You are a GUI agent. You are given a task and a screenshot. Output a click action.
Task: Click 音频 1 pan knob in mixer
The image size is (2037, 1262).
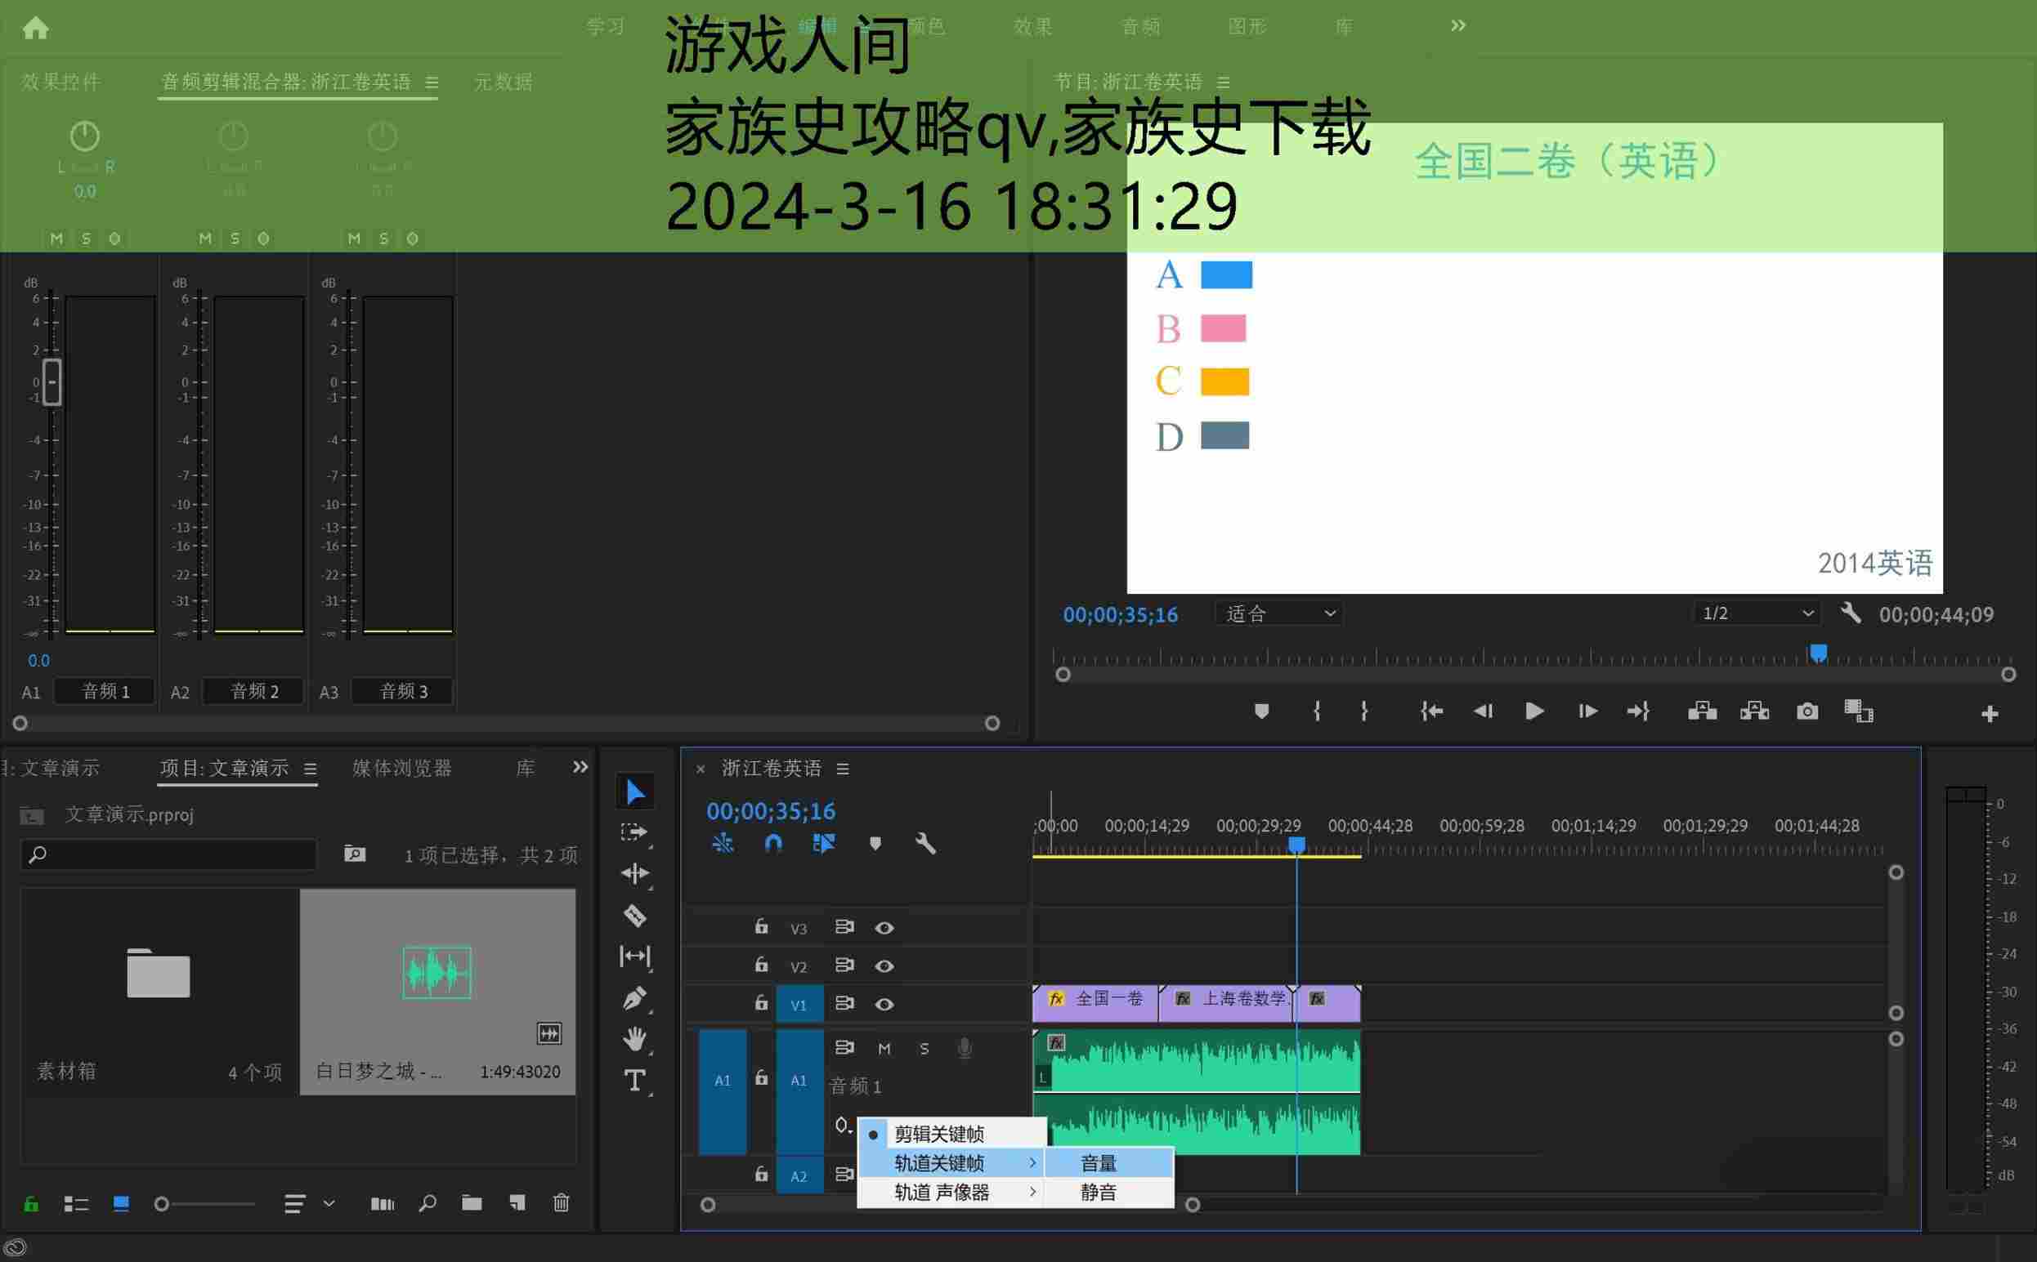tap(84, 136)
